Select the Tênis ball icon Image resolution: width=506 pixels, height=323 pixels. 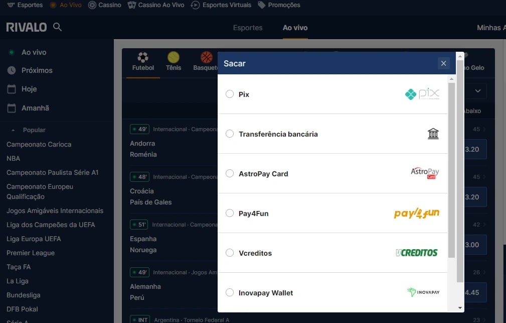coord(174,57)
